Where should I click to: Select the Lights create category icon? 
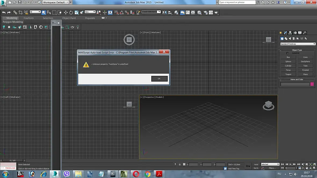click(290, 39)
